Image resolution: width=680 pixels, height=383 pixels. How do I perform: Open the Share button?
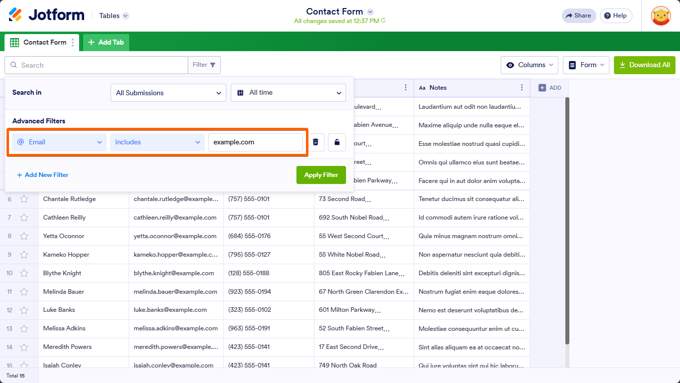tap(579, 16)
